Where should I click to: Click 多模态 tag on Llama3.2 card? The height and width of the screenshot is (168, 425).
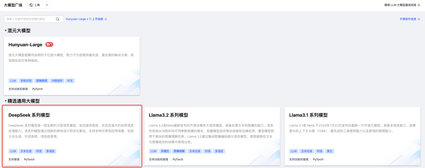165,151
